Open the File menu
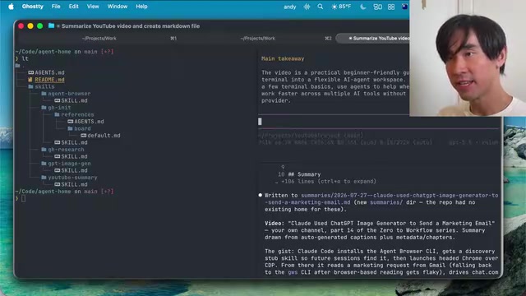The height and width of the screenshot is (296, 526). [x=56, y=7]
